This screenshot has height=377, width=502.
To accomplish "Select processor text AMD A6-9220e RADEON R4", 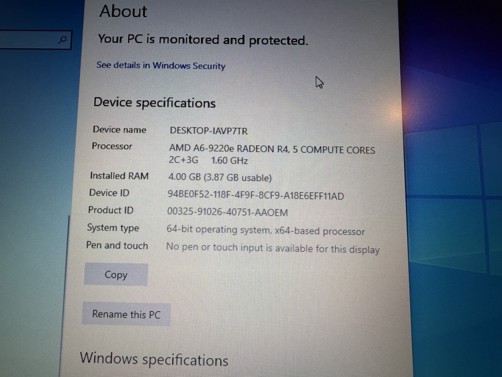I will pyautogui.click(x=229, y=148).
